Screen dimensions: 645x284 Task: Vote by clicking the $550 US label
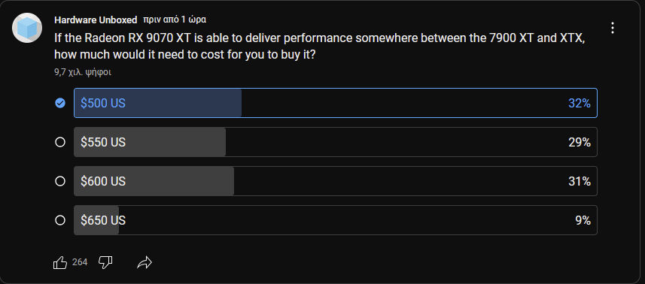coord(103,143)
